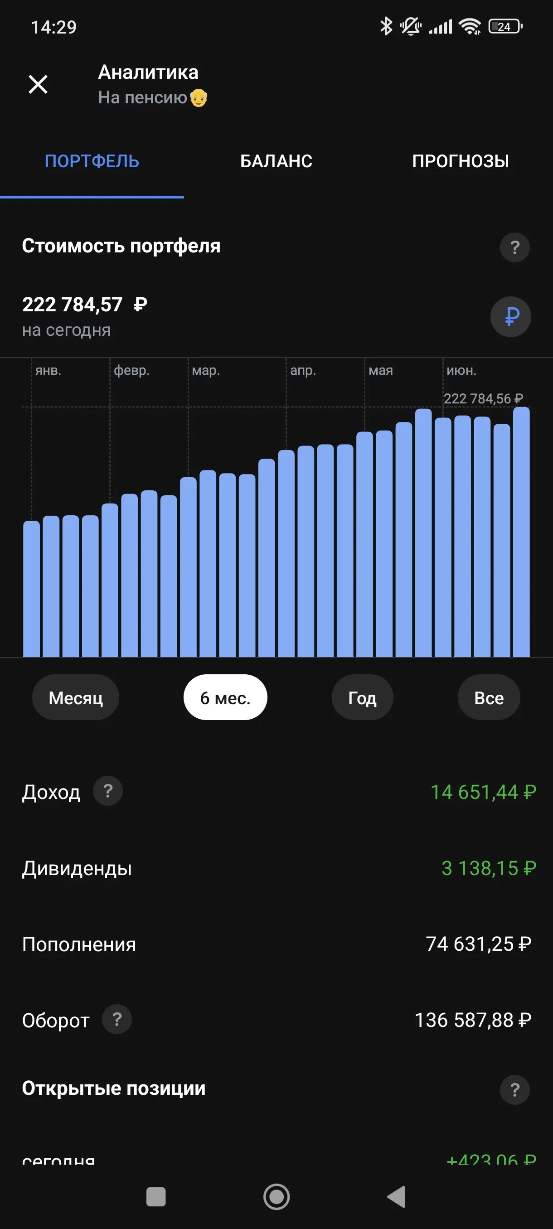
Task: Tap the ruble currency switch icon
Action: [x=510, y=317]
